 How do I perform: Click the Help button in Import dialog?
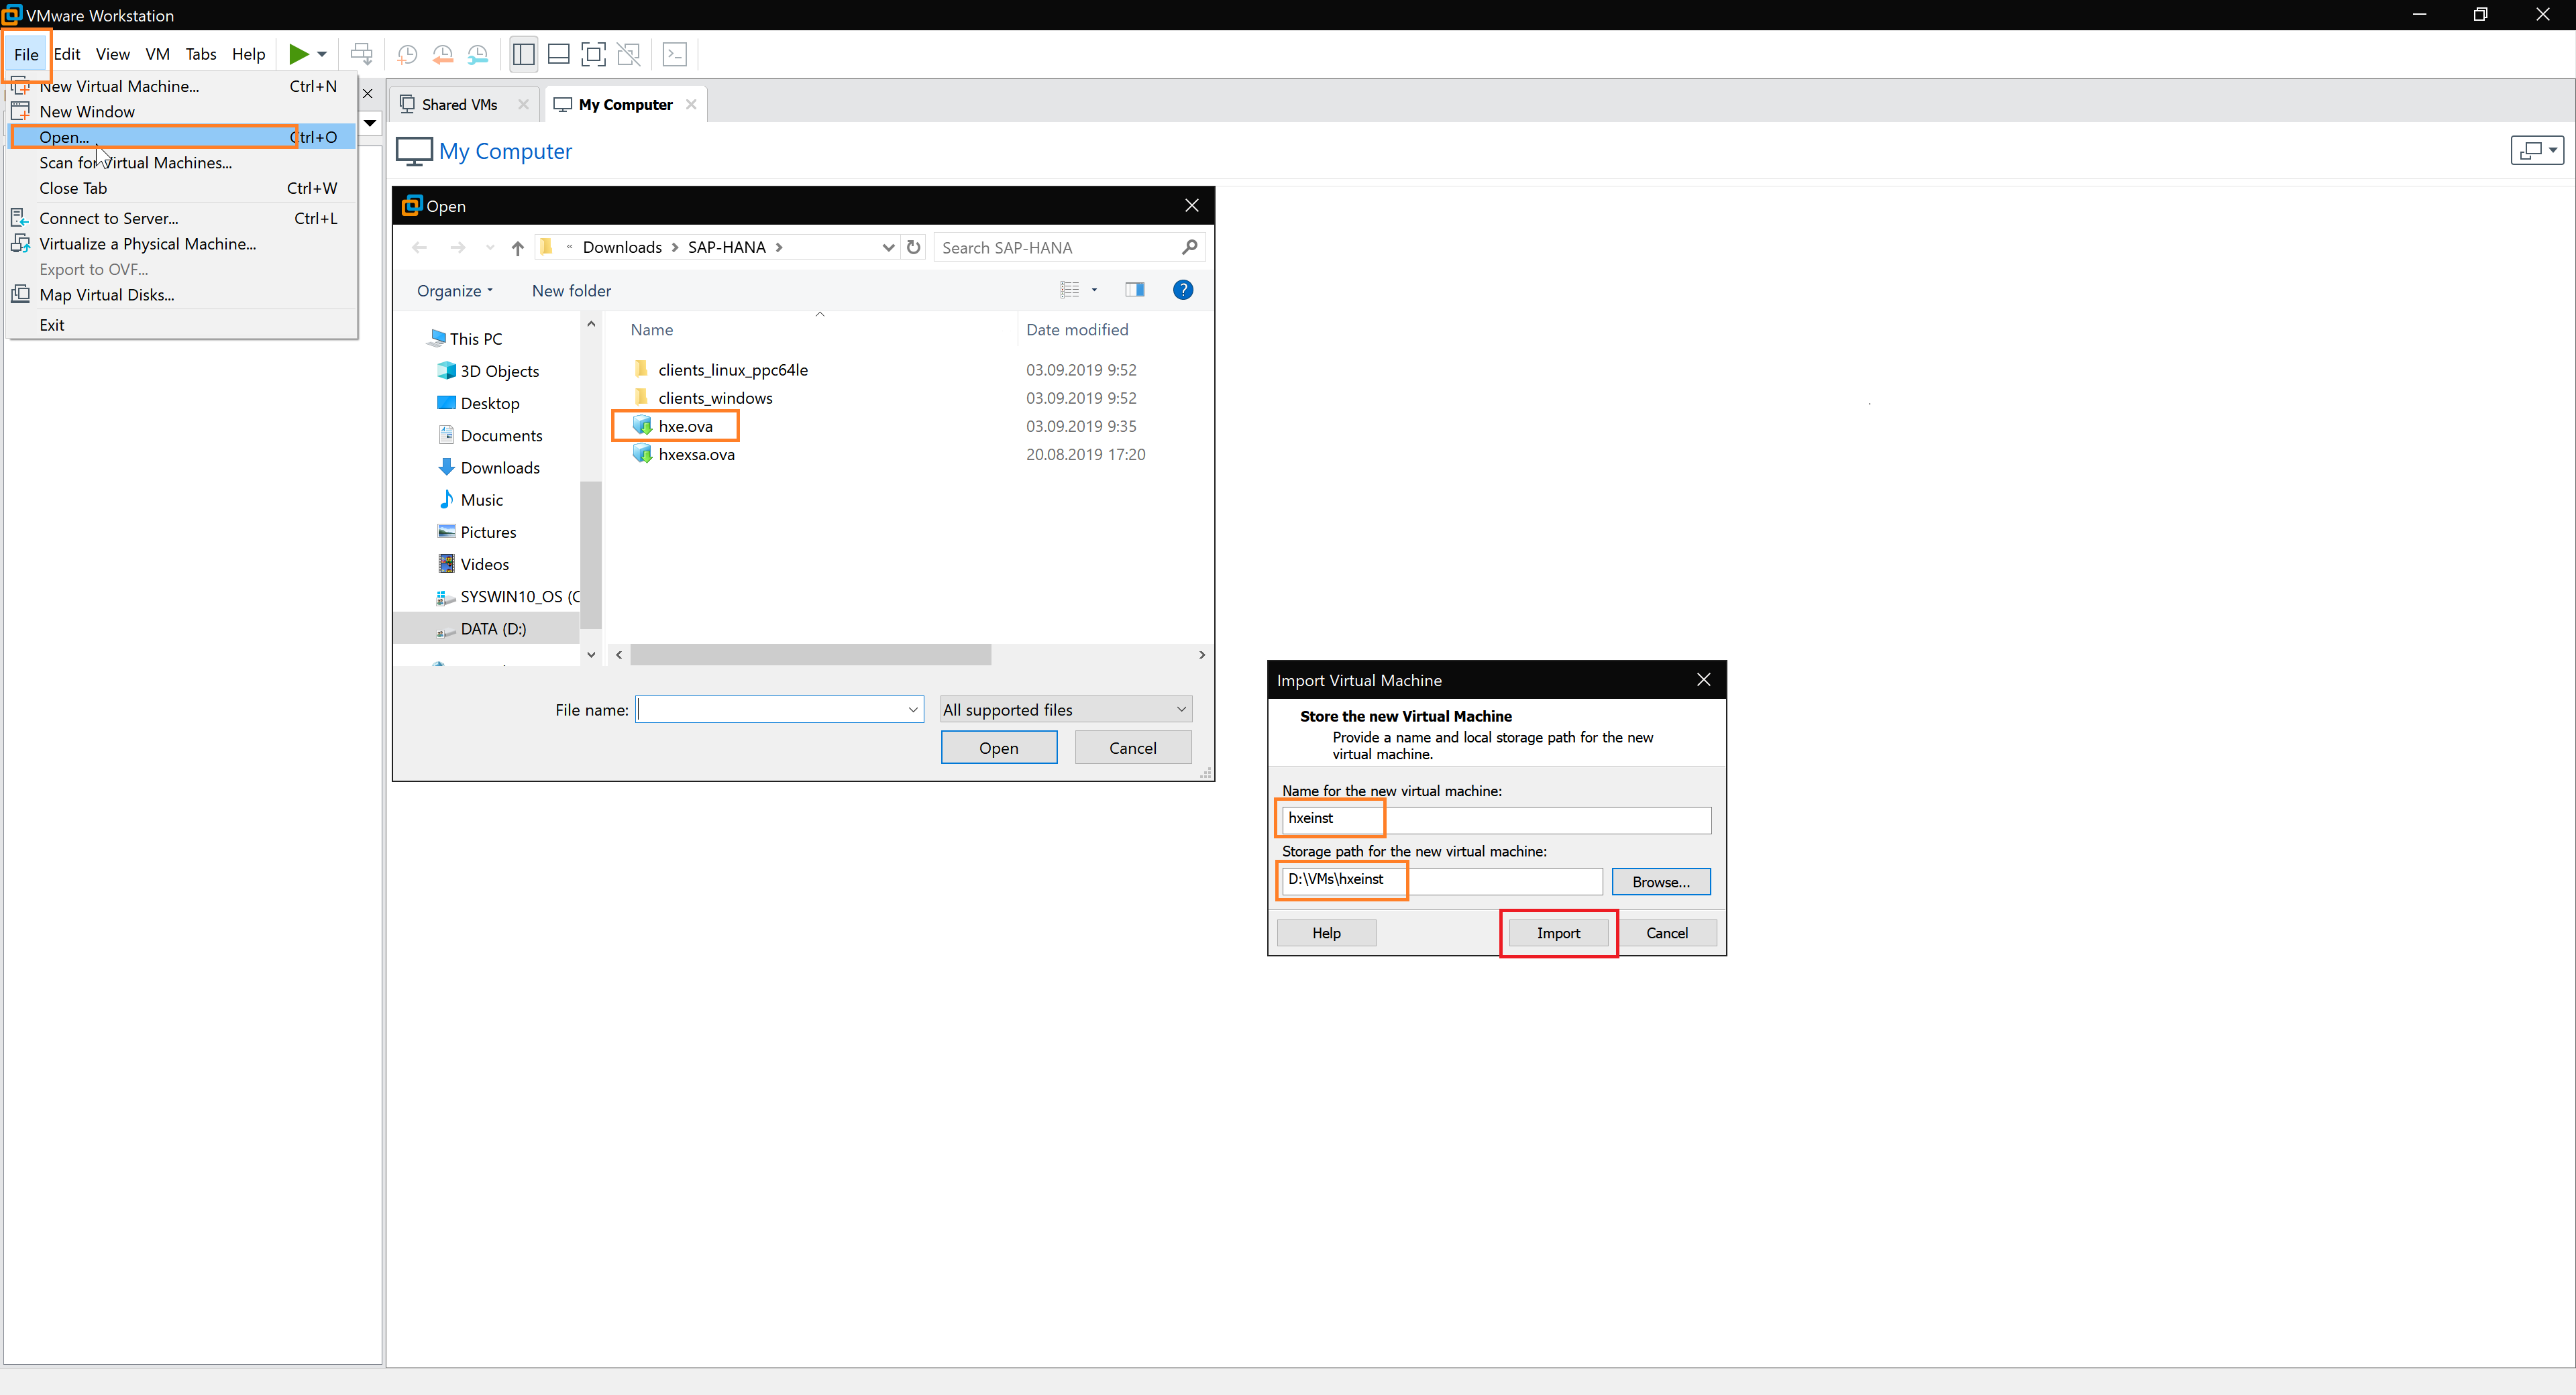[x=1326, y=933]
